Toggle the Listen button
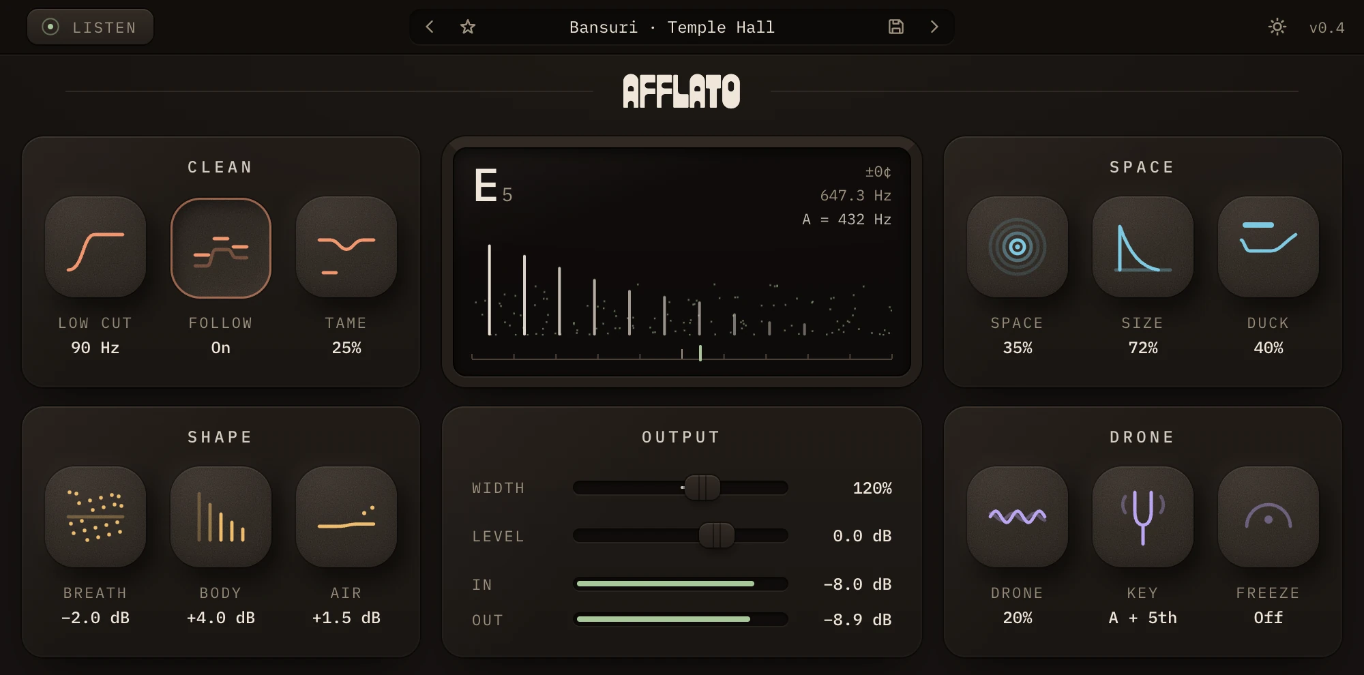 point(90,27)
